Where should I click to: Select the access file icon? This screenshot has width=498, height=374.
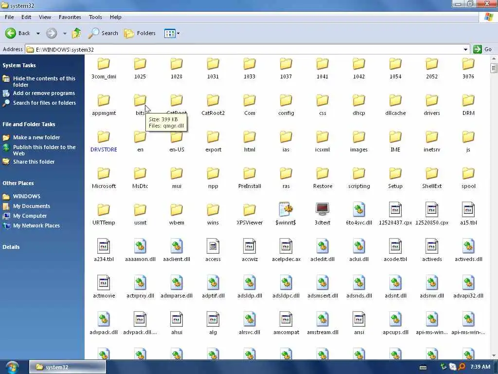click(x=213, y=246)
